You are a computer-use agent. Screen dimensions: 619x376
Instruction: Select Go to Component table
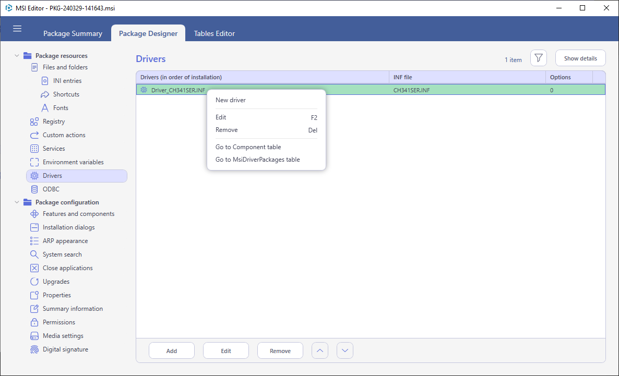267,147
